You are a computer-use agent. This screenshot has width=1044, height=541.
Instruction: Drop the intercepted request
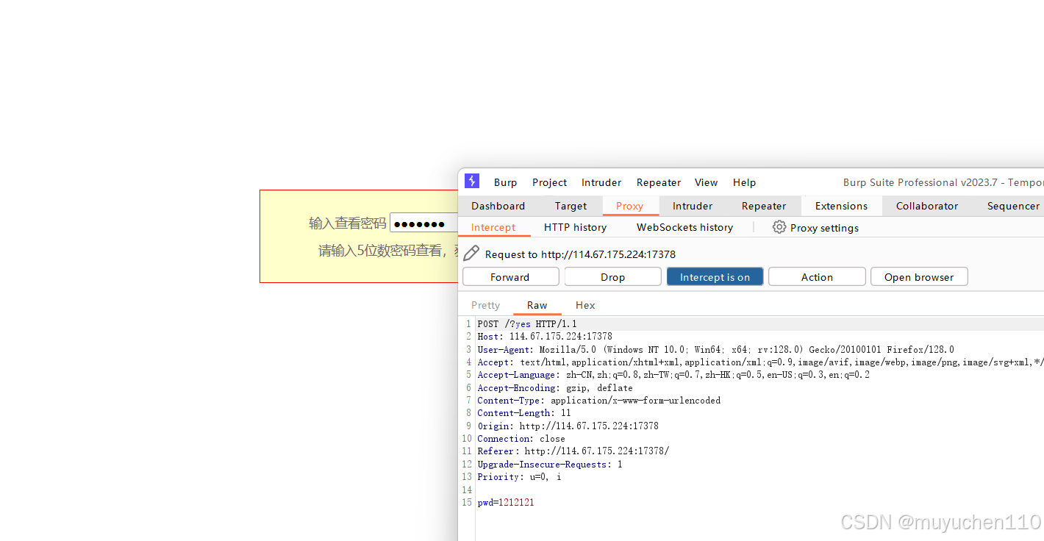click(612, 277)
